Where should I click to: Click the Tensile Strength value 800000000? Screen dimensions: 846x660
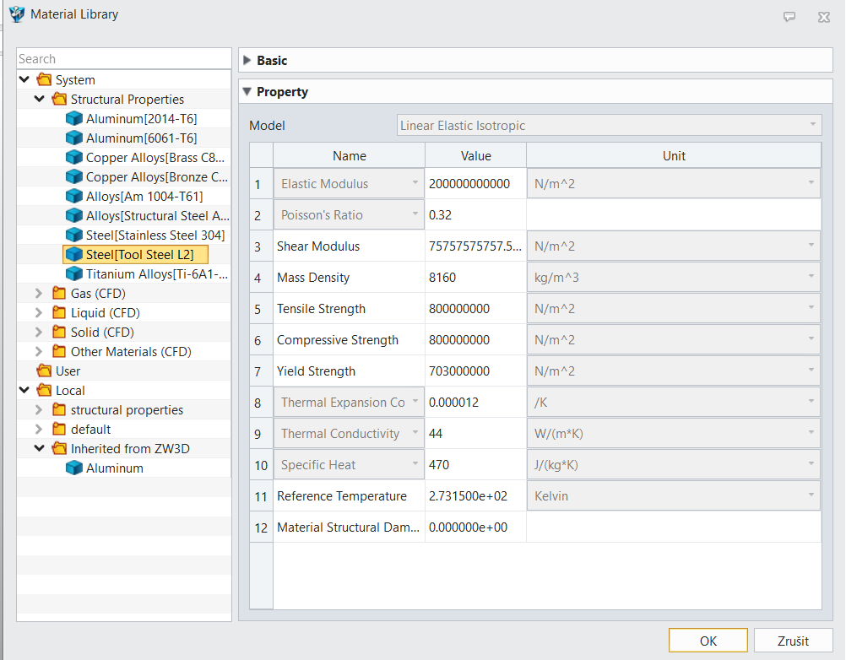click(475, 308)
